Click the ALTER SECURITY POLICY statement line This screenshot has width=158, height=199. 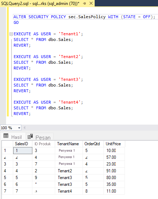pos(84,17)
